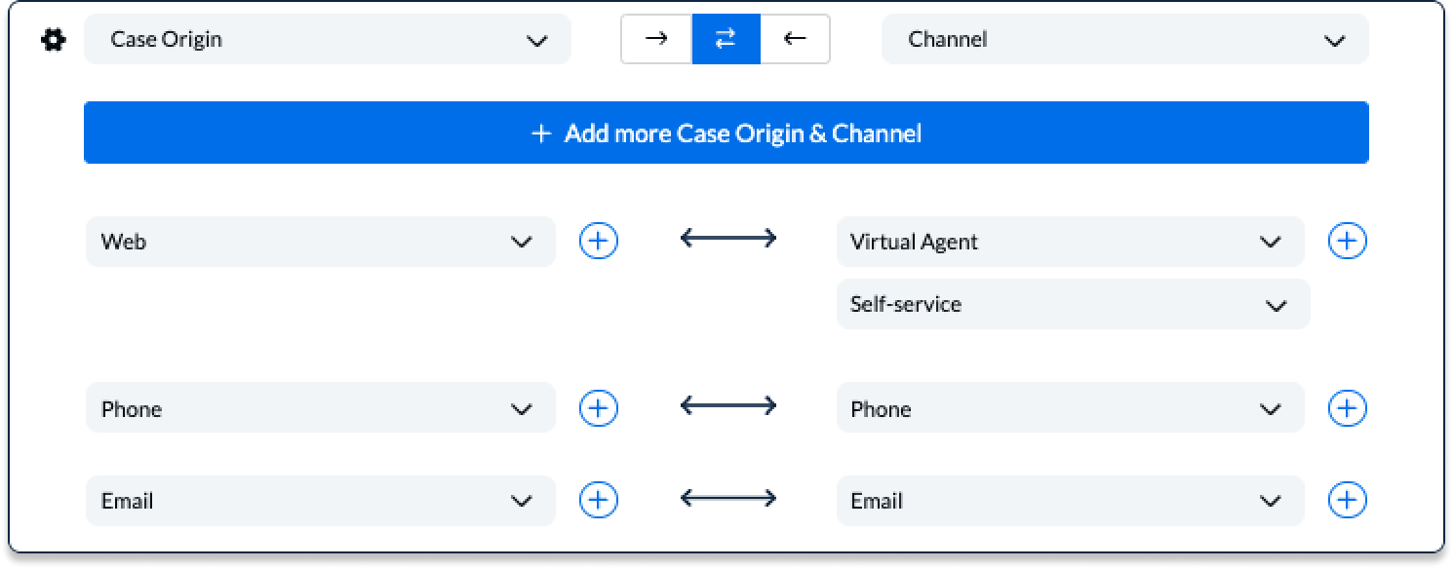The image size is (1453, 569).
Task: Select the Self-service channel entry
Action: coord(1073,304)
